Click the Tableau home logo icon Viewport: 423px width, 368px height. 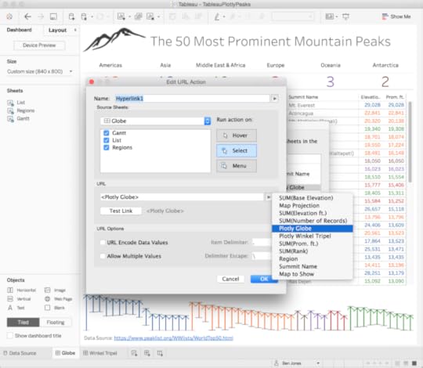click(x=9, y=16)
